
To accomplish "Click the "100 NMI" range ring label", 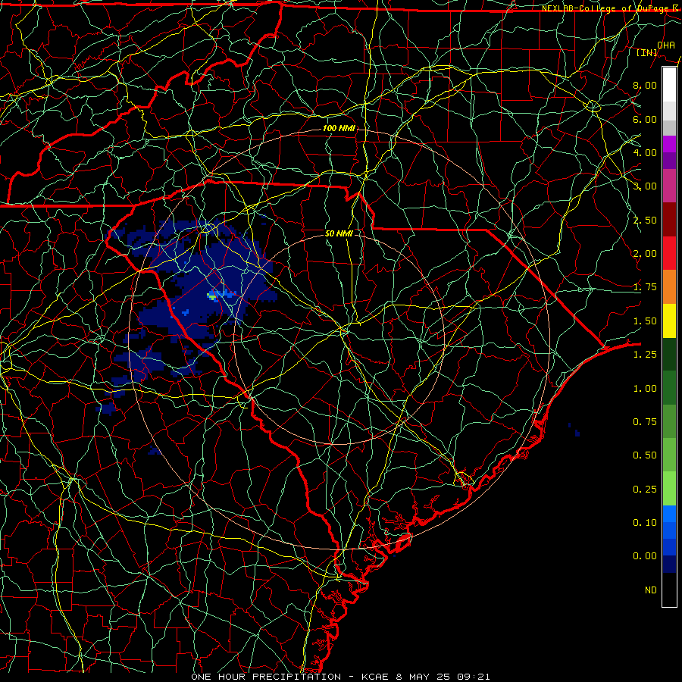I will pos(339,128).
